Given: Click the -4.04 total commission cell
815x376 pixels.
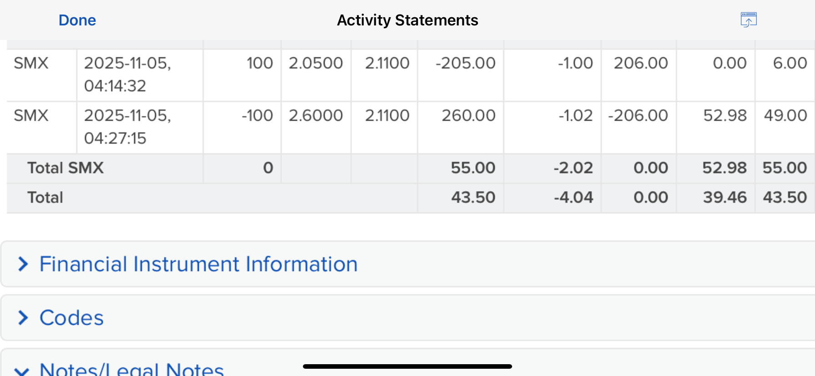Looking at the screenshot, I should point(573,198).
